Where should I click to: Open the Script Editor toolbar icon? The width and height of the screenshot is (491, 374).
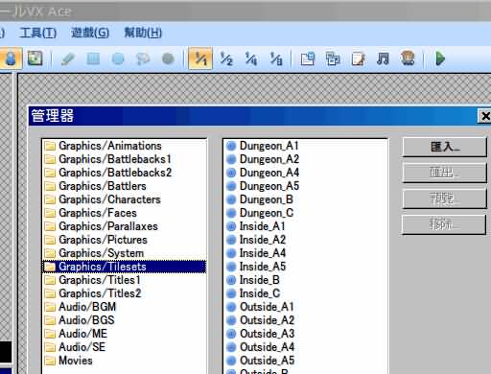[358, 58]
